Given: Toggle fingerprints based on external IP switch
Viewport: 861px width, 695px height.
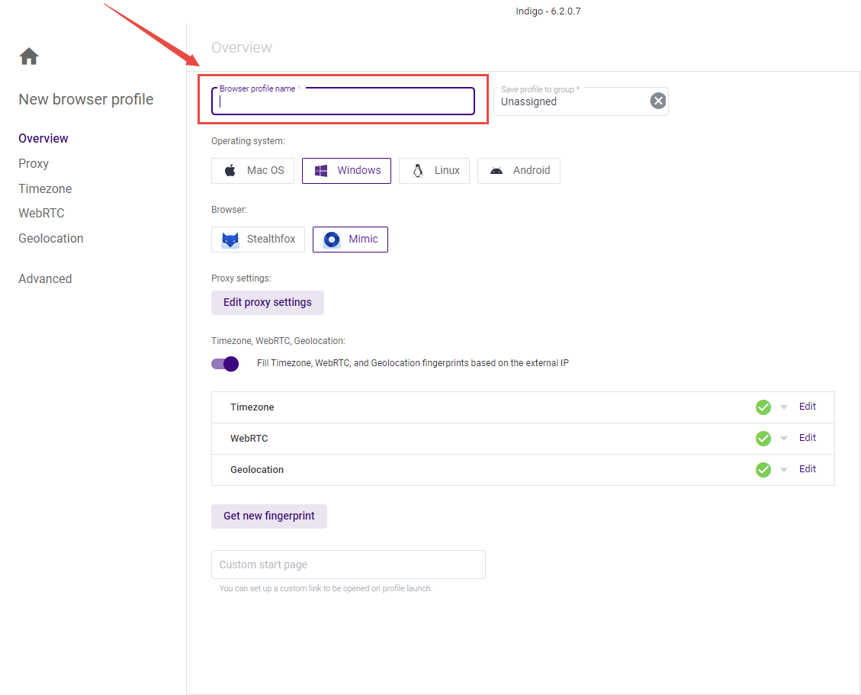Looking at the screenshot, I should [225, 364].
